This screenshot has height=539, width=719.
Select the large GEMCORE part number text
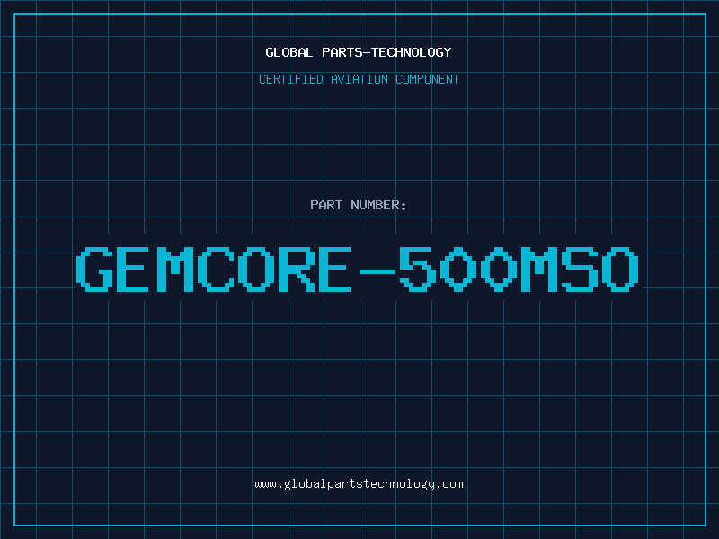click(x=357, y=269)
